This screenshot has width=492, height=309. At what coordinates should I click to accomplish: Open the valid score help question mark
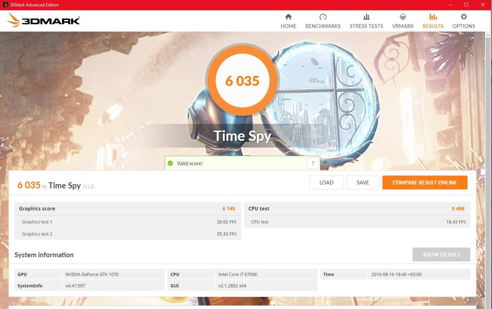coord(313,163)
